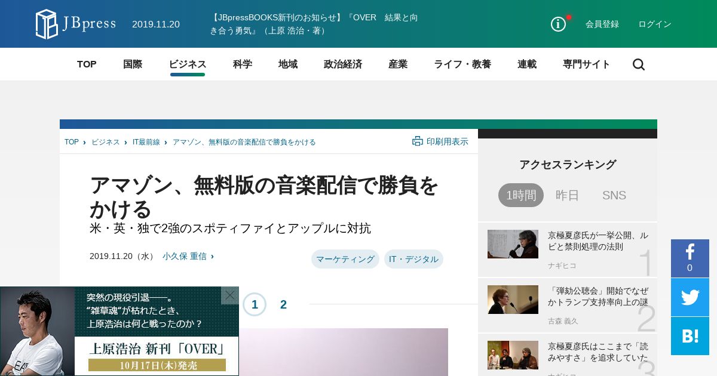Open the information notice icon

click(x=558, y=24)
